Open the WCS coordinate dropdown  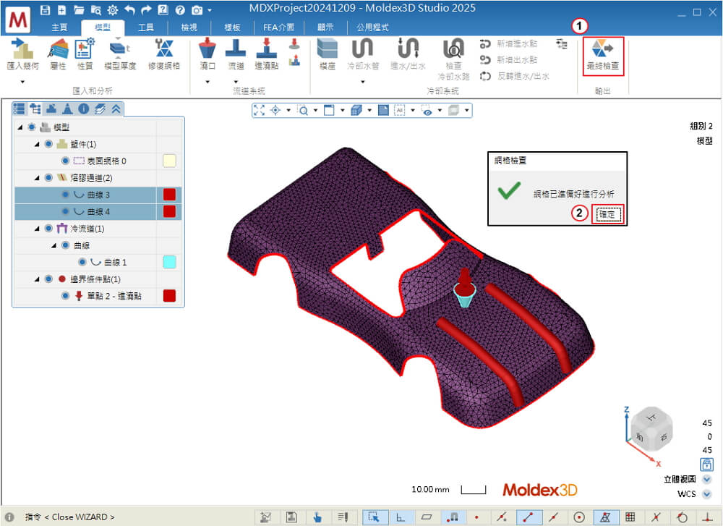(706, 494)
